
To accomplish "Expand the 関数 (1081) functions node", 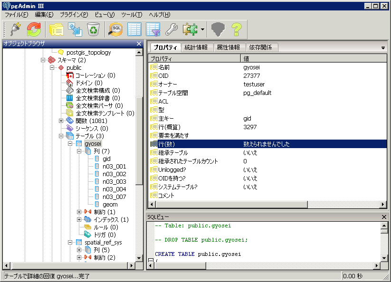I will (x=61, y=121).
